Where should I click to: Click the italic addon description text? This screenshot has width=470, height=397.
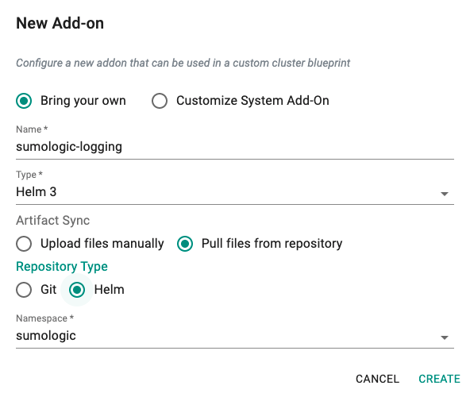[183, 63]
